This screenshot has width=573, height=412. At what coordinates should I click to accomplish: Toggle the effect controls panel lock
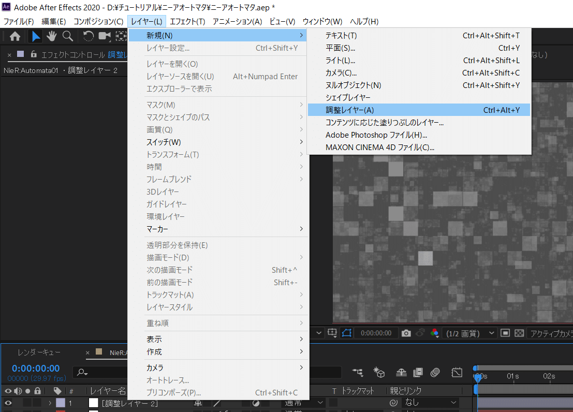click(x=34, y=54)
